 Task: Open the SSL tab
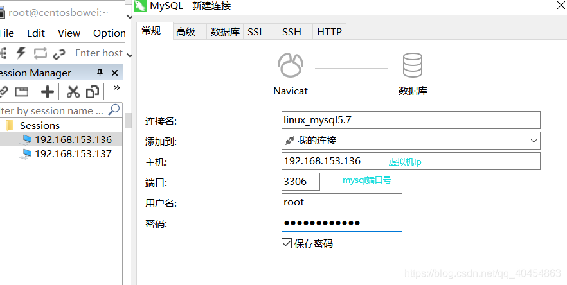260,32
